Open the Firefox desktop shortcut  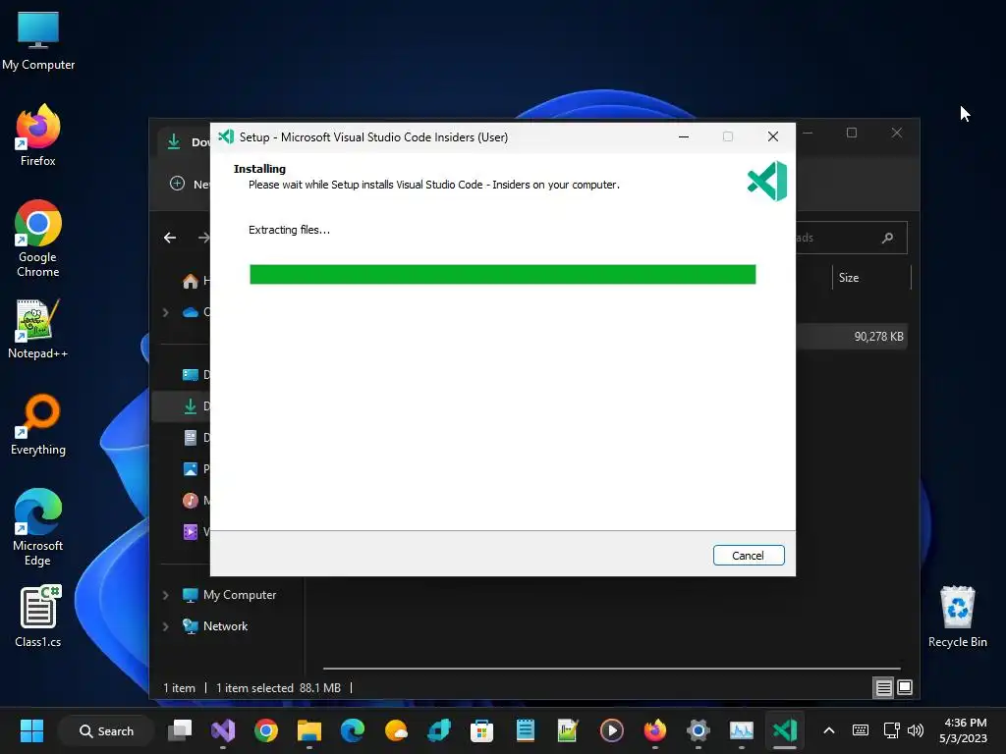[x=38, y=135]
